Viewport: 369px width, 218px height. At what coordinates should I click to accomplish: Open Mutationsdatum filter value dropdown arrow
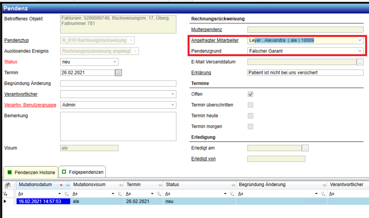[x=59, y=194]
